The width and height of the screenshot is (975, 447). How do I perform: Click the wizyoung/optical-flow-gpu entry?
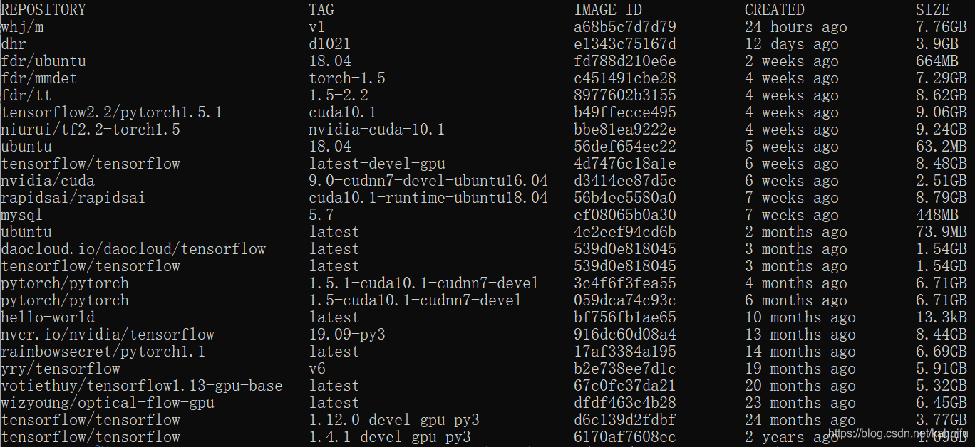point(108,403)
